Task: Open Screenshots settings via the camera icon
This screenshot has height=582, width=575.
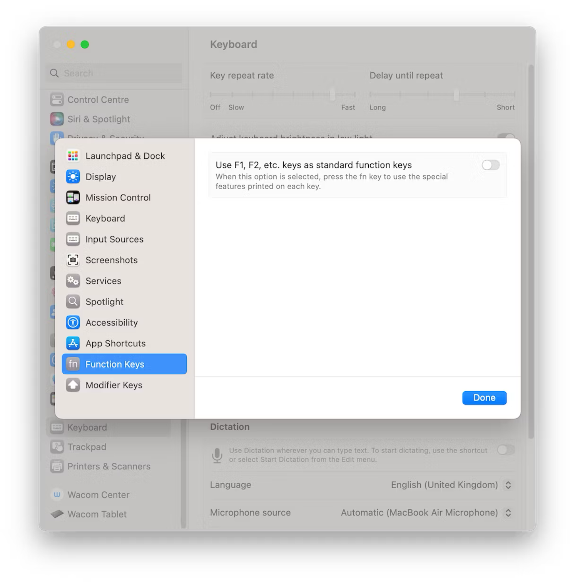Action: [x=73, y=260]
